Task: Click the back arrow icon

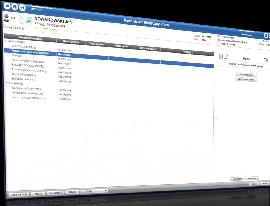Action: tap(7, 6)
